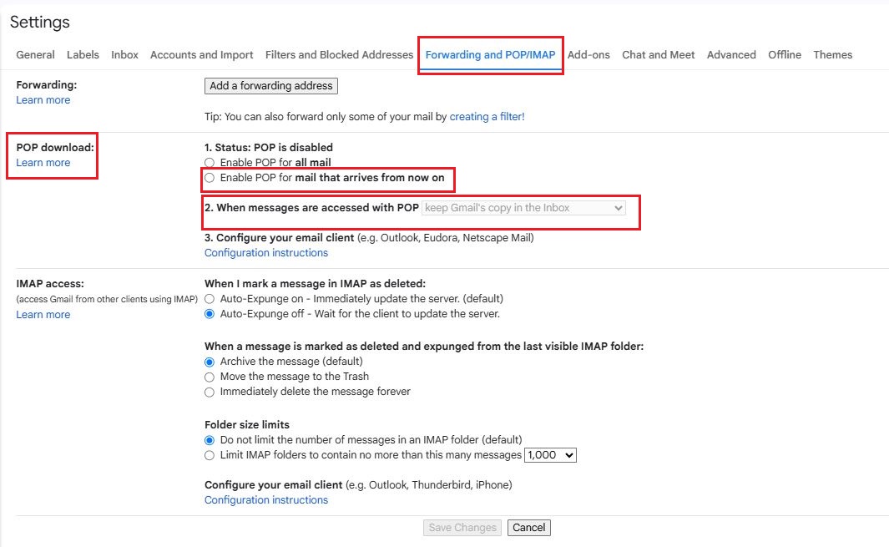Enable POP for mail arriving from now on
Screen dimensions: 889x547
click(210, 178)
